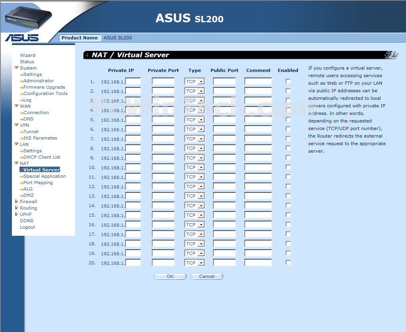The height and width of the screenshot is (332, 406).
Task: Enable virtual server rule 2
Action: point(288,91)
